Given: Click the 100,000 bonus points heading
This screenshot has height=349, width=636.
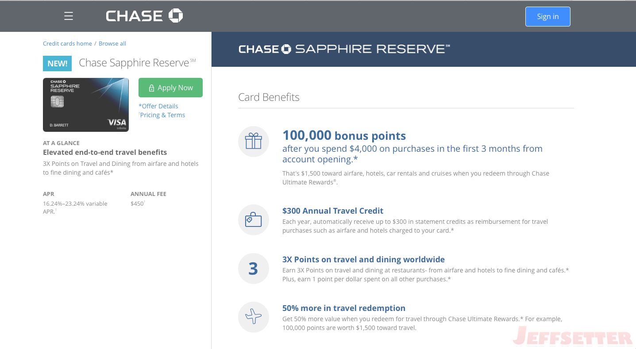Looking at the screenshot, I should click(x=344, y=135).
